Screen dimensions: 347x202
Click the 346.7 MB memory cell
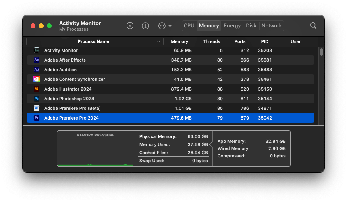click(181, 60)
